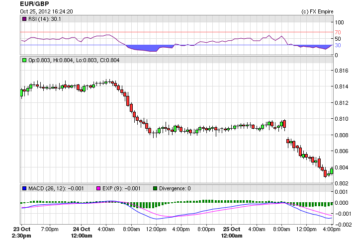Click the EUR/GBP chart title

34,4
